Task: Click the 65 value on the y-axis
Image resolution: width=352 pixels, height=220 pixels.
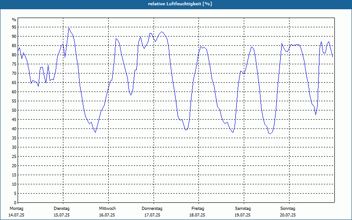Action: pyautogui.click(x=14, y=83)
